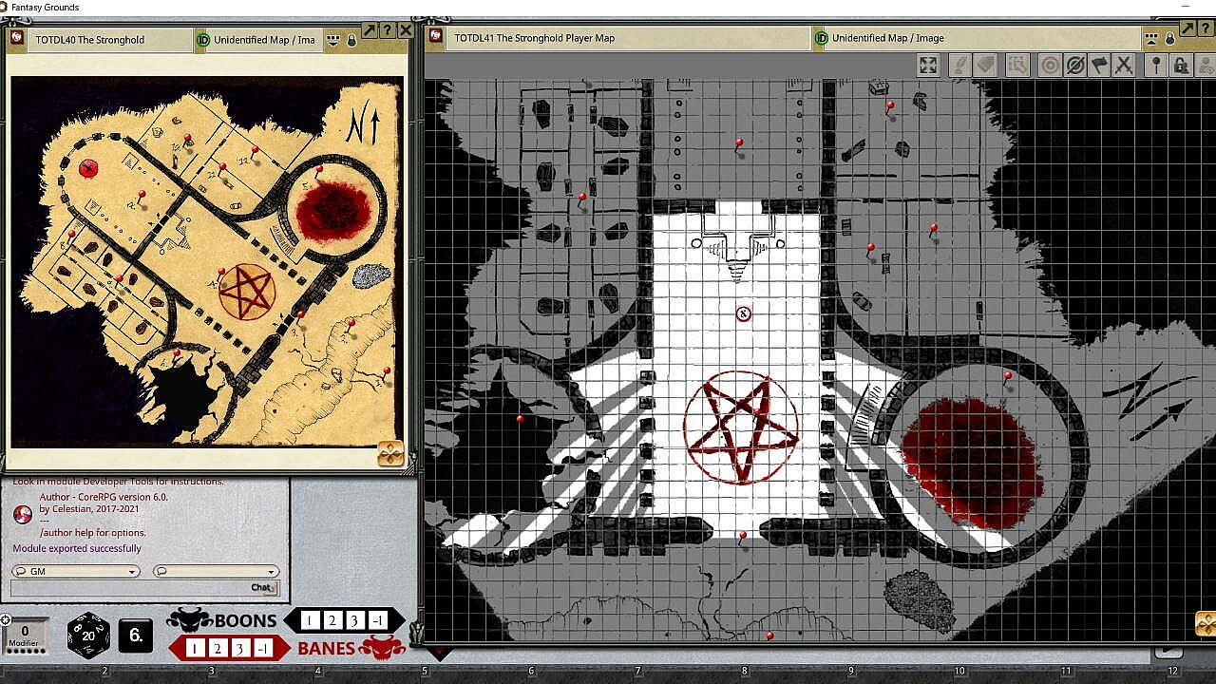Image resolution: width=1216 pixels, height=684 pixels.
Task: Click the toolbar toggle icon in TOTDL40 window corner
Action: [390, 453]
